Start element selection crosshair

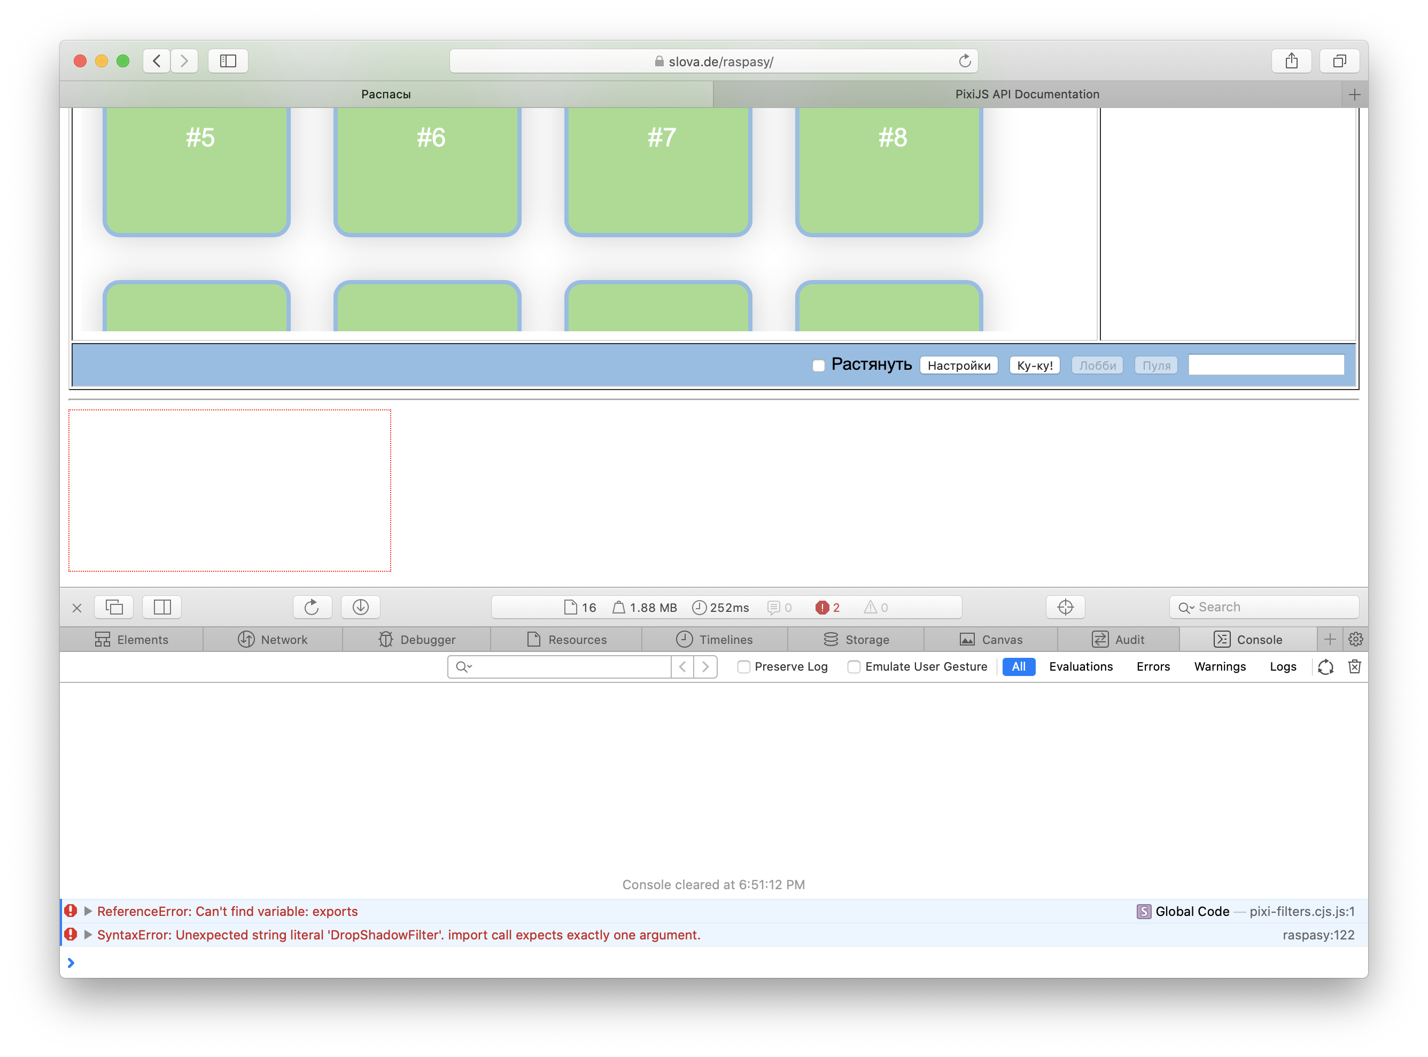[x=1065, y=607]
